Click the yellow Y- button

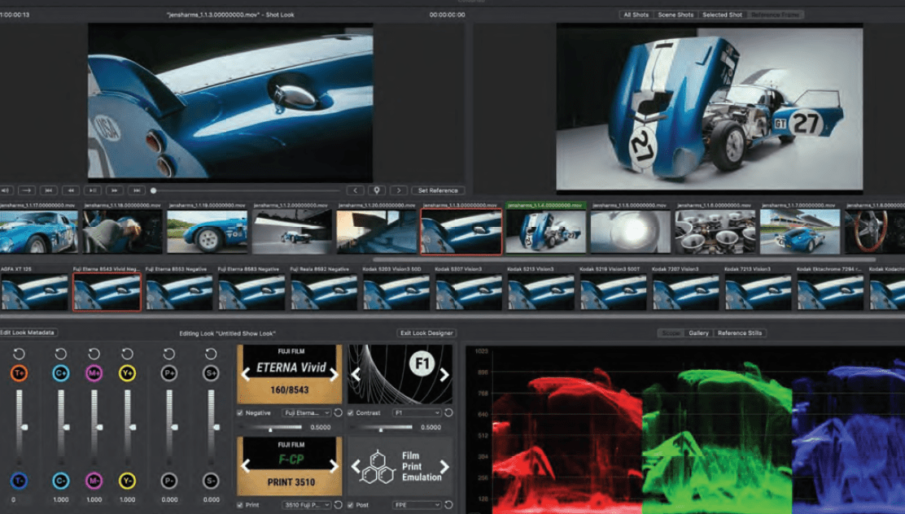coord(128,481)
